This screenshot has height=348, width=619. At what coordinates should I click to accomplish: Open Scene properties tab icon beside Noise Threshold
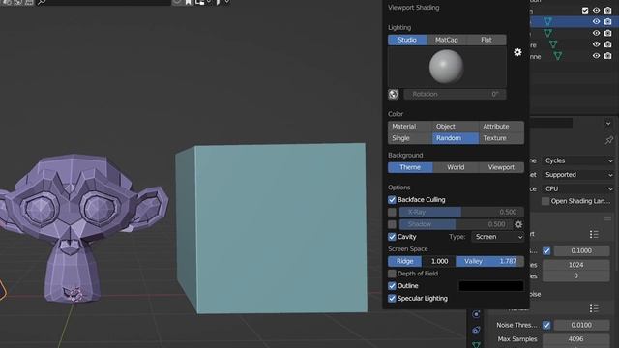476,331
